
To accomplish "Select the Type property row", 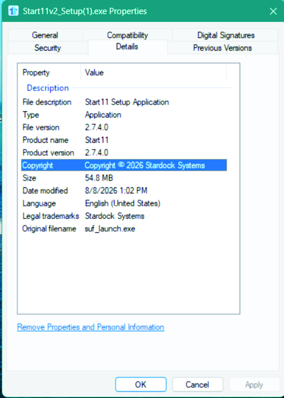I will (x=124, y=115).
